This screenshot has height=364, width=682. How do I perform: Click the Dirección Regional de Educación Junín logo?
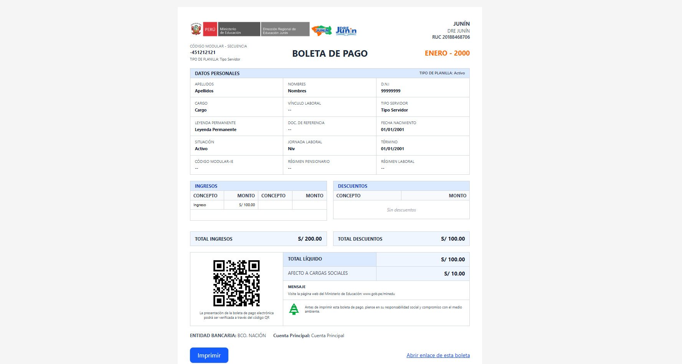(x=285, y=29)
